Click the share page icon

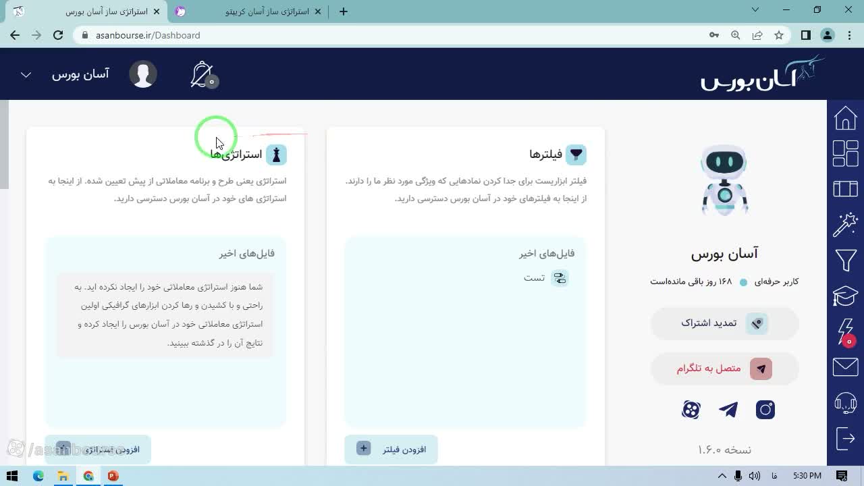[x=757, y=35]
